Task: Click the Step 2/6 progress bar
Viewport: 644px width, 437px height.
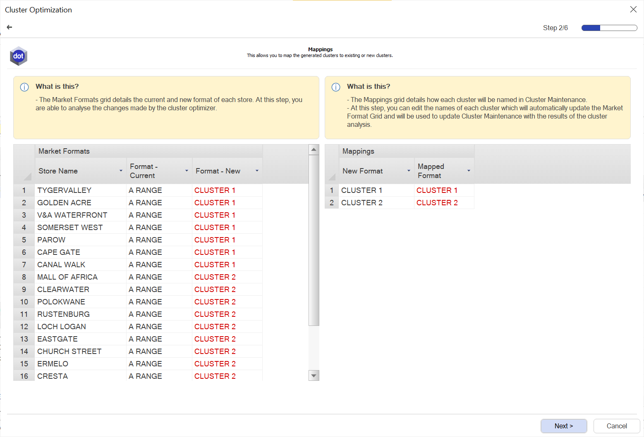Action: click(609, 28)
